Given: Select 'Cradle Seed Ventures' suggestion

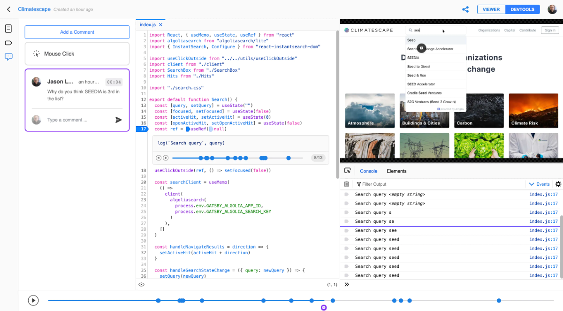Looking at the screenshot, I should coord(436,93).
